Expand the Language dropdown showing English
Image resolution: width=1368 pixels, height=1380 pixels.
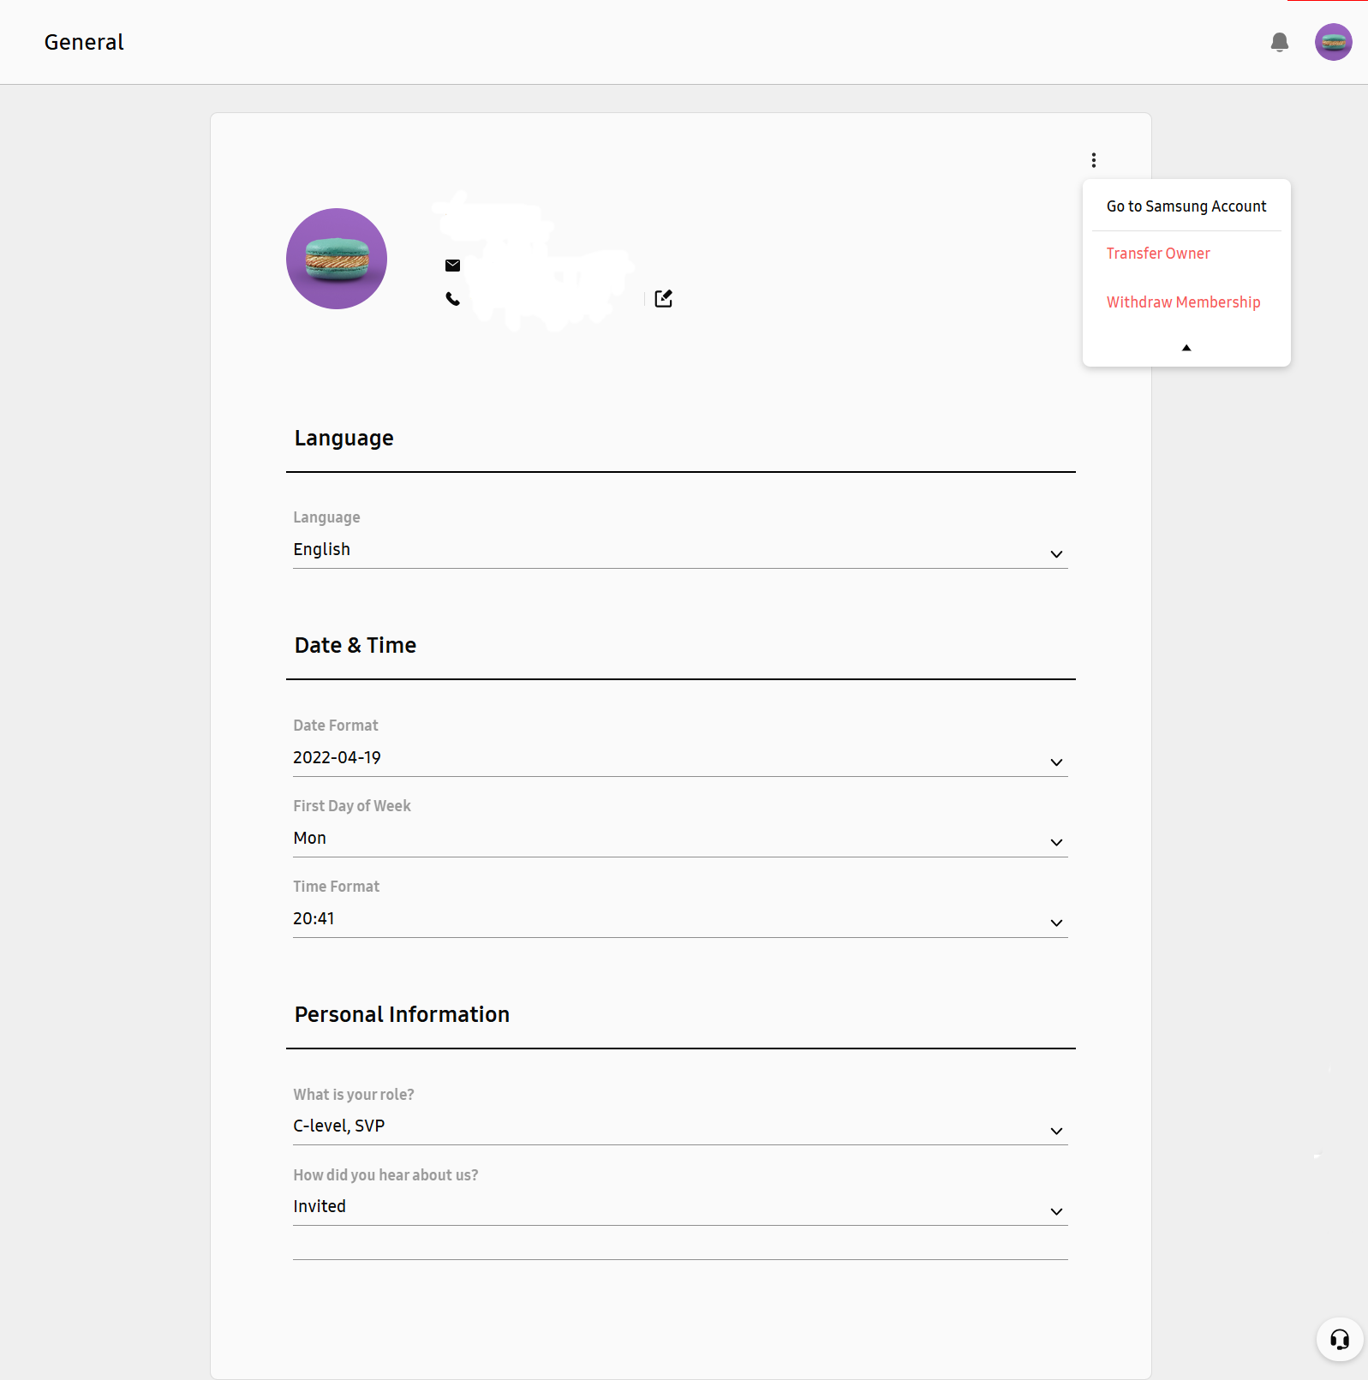click(680, 550)
